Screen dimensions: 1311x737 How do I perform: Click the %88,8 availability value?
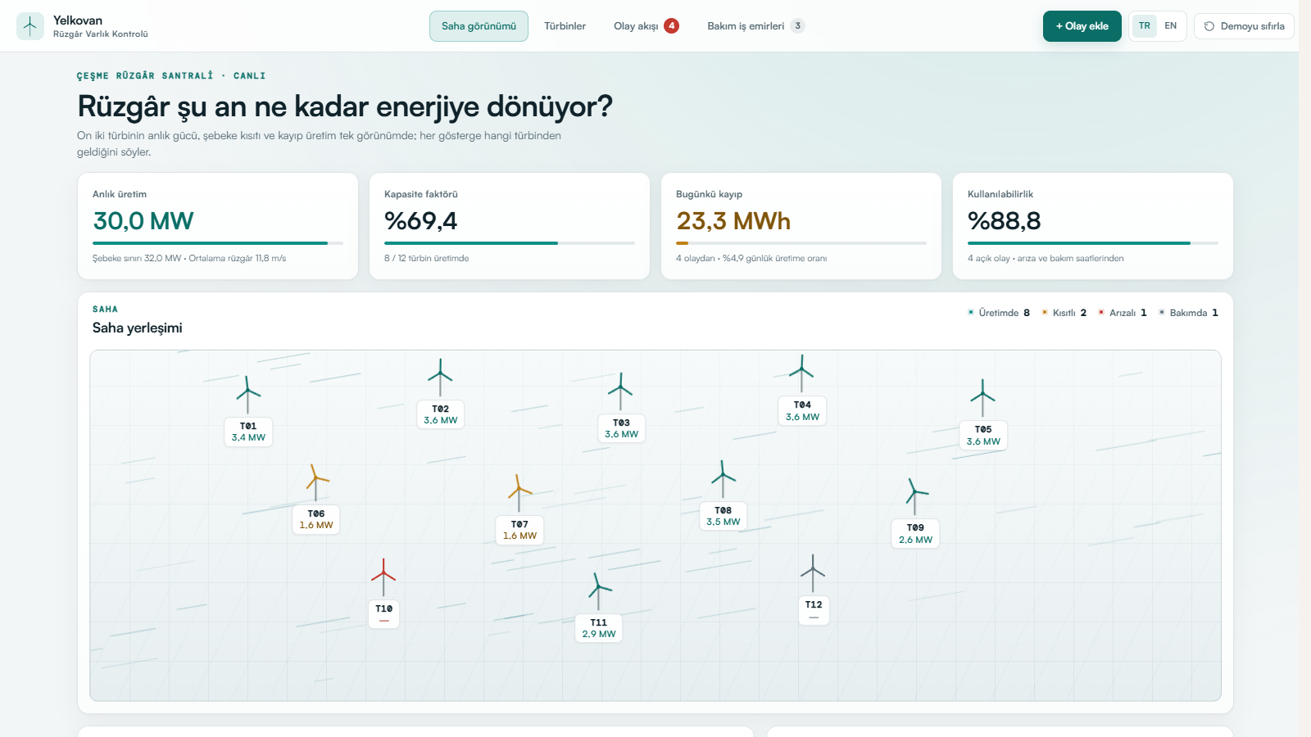point(1005,221)
